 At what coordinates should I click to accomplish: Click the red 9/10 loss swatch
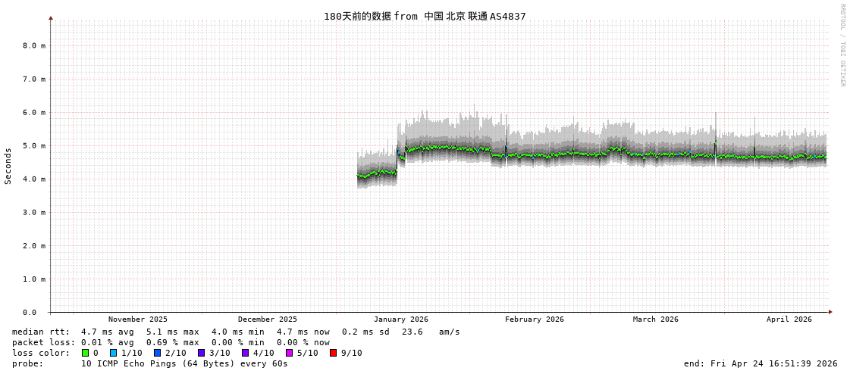(333, 353)
